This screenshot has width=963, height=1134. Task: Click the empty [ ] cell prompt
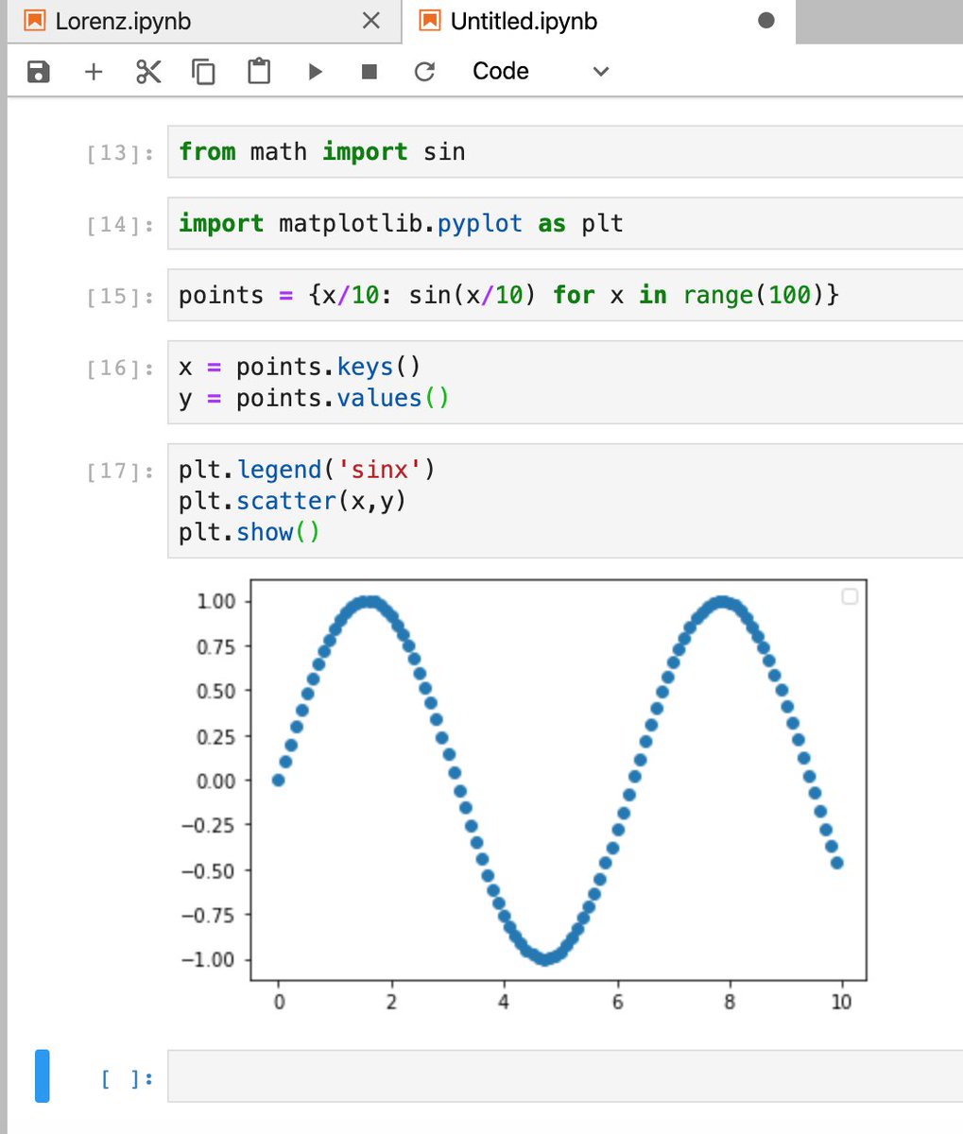point(127,1078)
